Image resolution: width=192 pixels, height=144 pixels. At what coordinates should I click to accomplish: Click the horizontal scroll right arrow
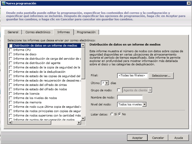[x=79, y=123]
